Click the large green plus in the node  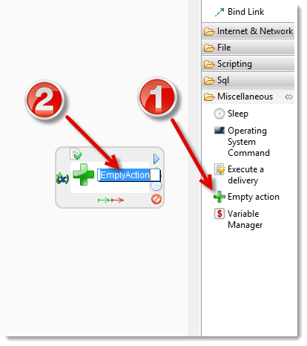(84, 174)
